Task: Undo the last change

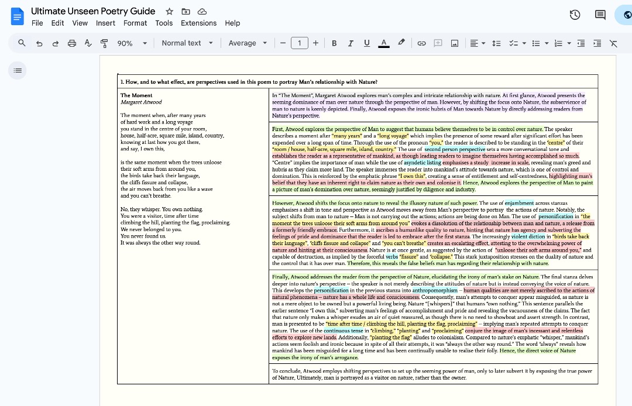Action: click(39, 43)
